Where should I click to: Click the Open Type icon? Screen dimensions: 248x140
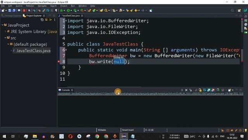click(x=102, y=10)
